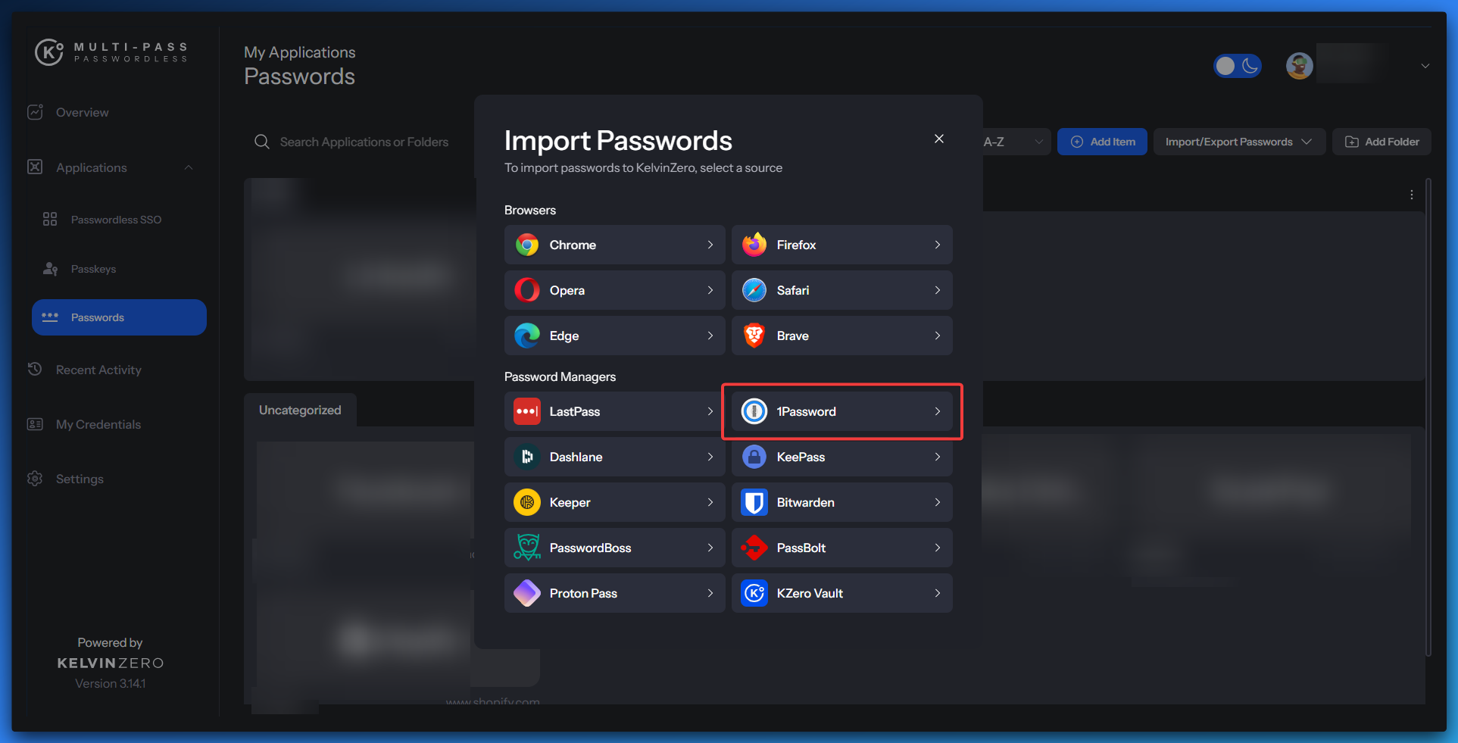Collapse the Applications sidebar section
Viewport: 1458px width, 743px height.
click(189, 167)
